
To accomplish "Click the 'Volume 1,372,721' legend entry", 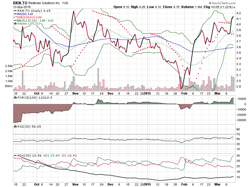I will pyautogui.click(x=28, y=24).
